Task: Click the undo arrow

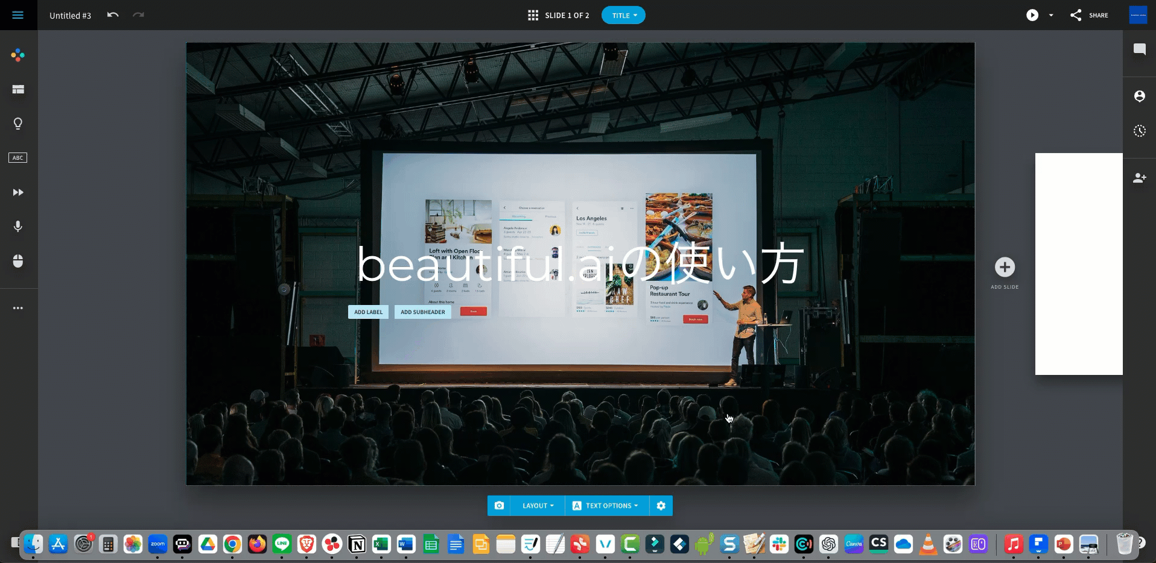Action: coord(113,15)
